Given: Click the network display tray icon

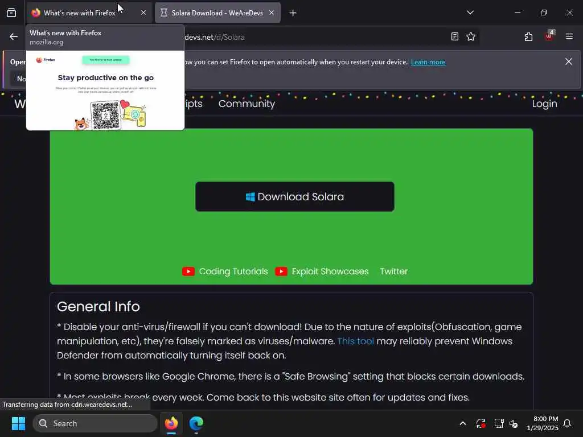Looking at the screenshot, I should 499,423.
